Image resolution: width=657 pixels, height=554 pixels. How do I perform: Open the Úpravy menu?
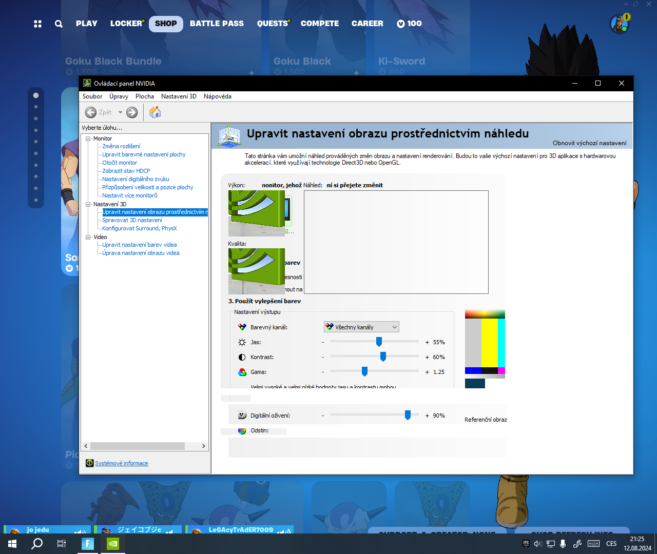[119, 96]
